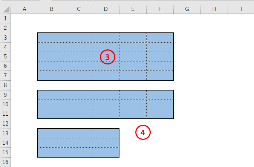The width and height of the screenshot is (254, 167).
Task: Select column D header
Action: coord(106,9)
